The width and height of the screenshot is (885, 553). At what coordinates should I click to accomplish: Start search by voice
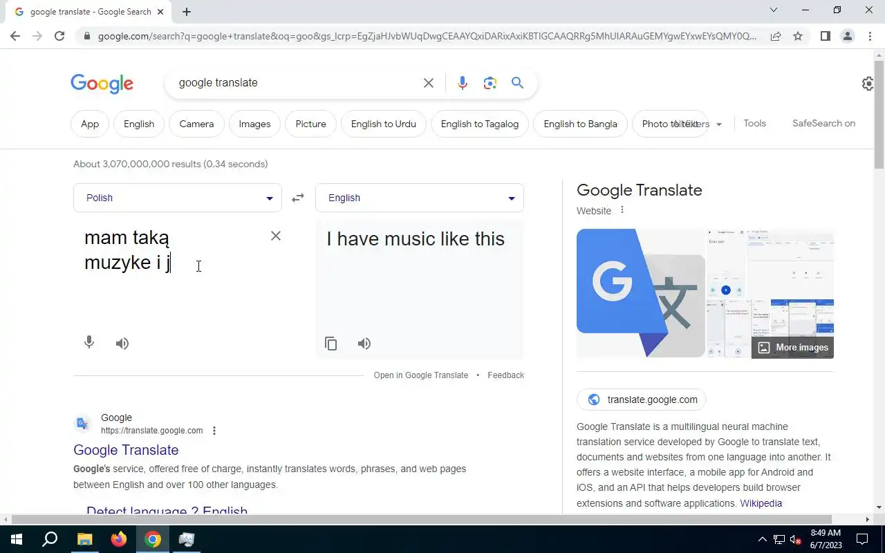(x=463, y=83)
